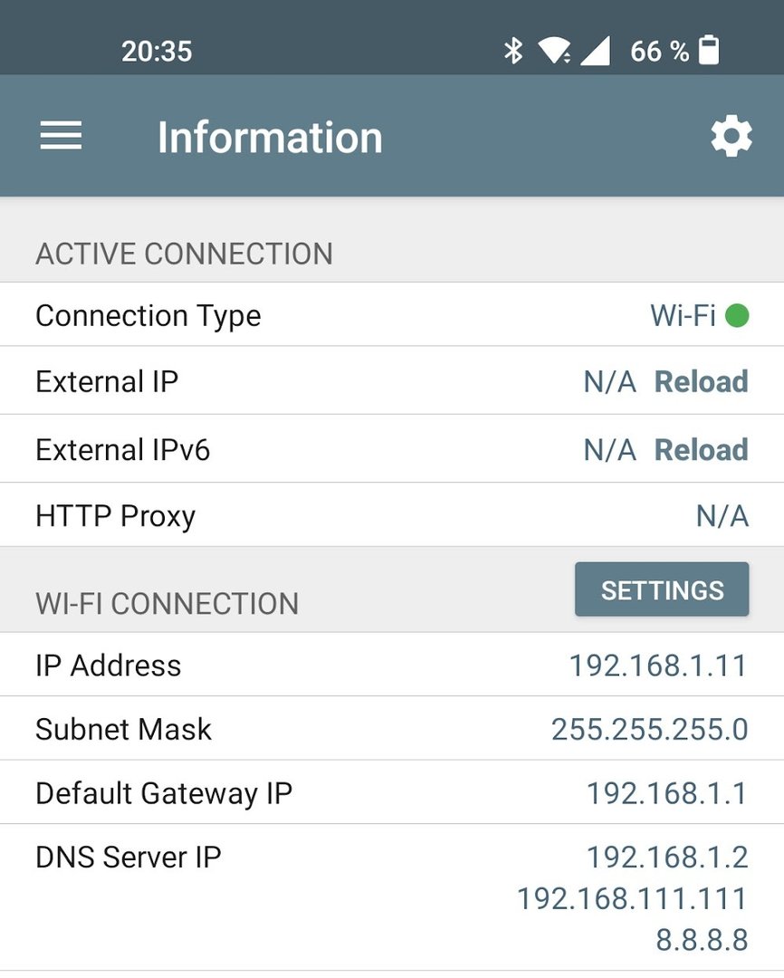Open the hamburger navigation menu
Screen dimensions: 784x978
pos(61,137)
